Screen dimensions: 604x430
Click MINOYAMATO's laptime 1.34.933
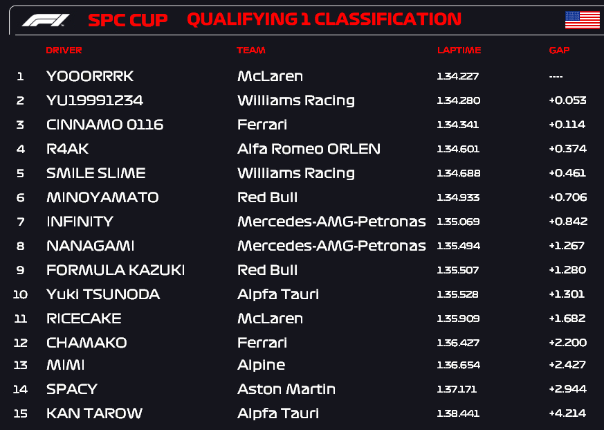click(458, 197)
